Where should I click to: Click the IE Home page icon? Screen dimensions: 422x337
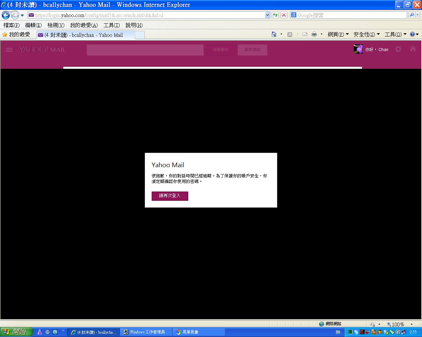tap(274, 35)
